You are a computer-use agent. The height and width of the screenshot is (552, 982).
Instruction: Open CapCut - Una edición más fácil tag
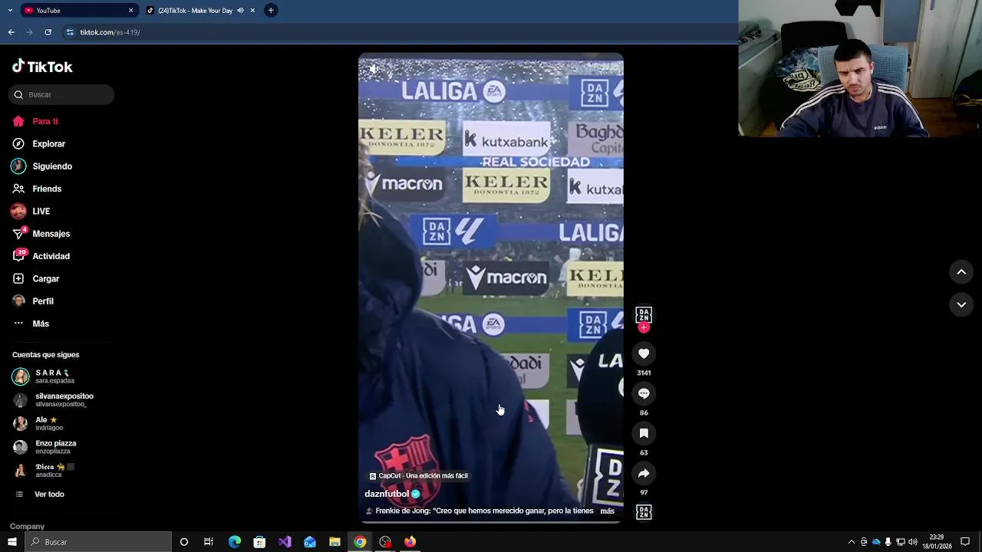418,476
